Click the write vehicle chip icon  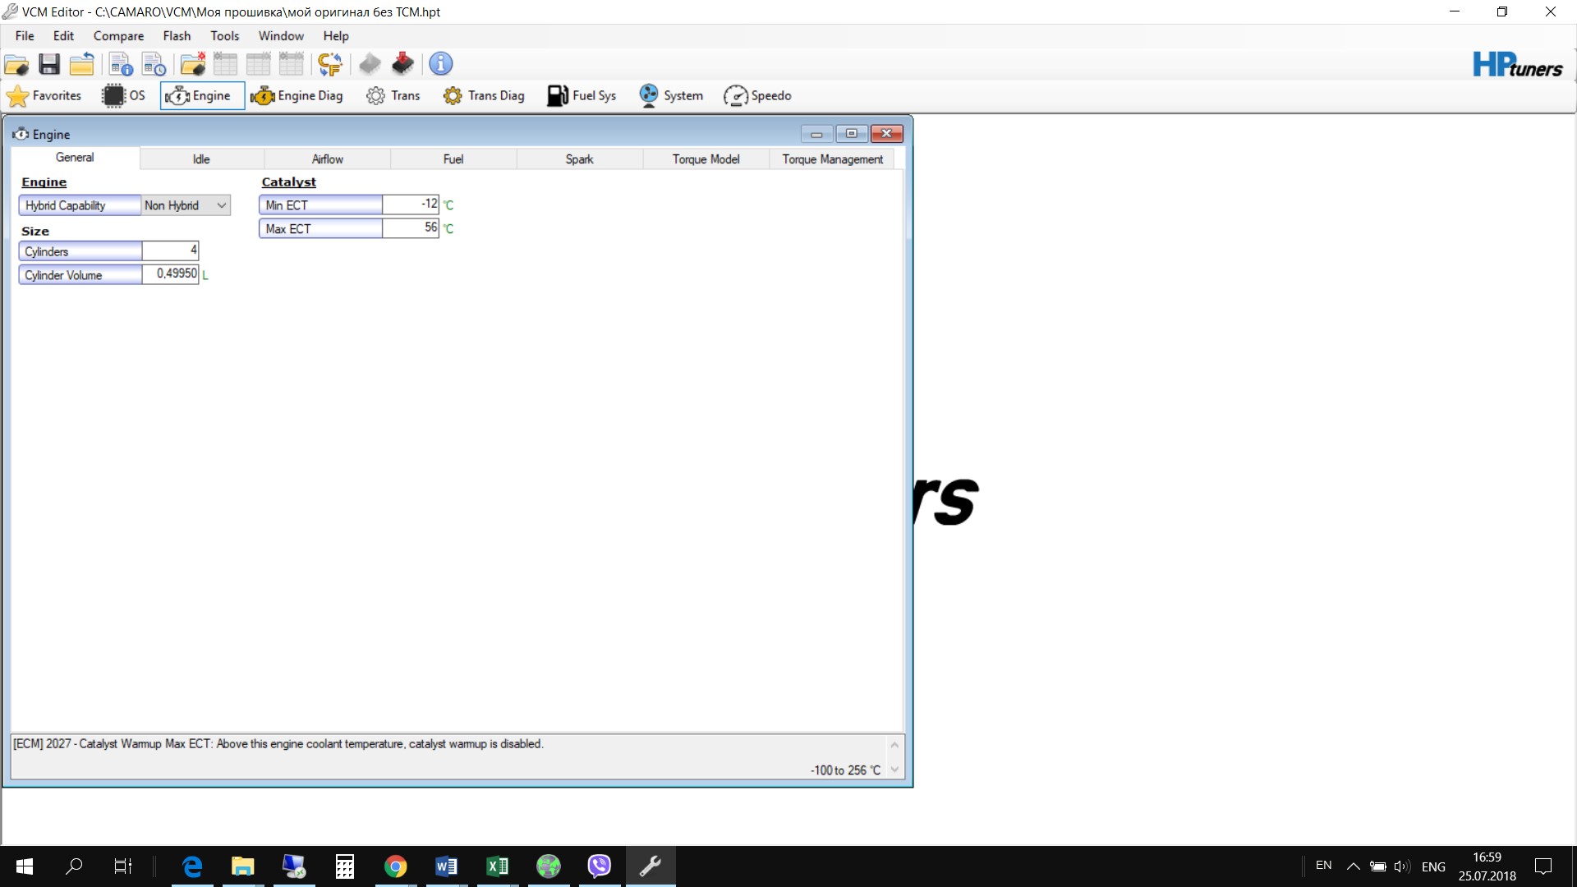pos(402,64)
